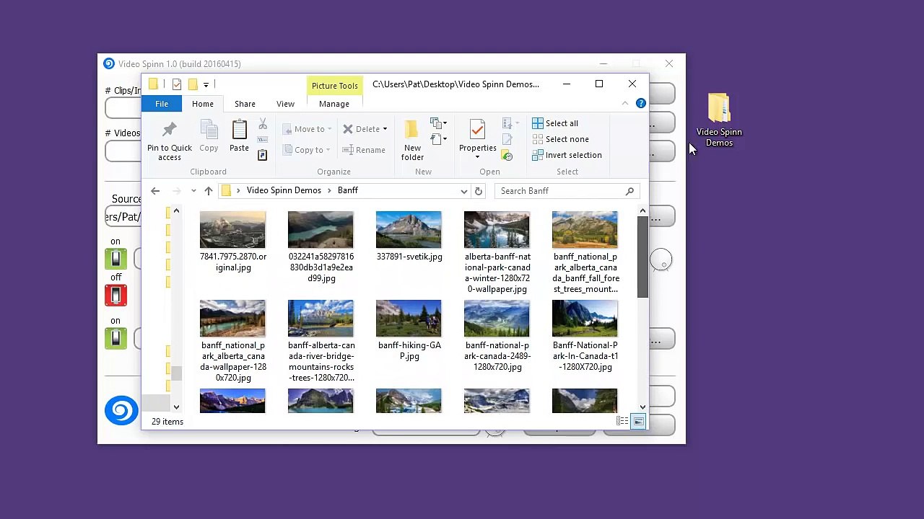Click Select none button

[560, 139]
